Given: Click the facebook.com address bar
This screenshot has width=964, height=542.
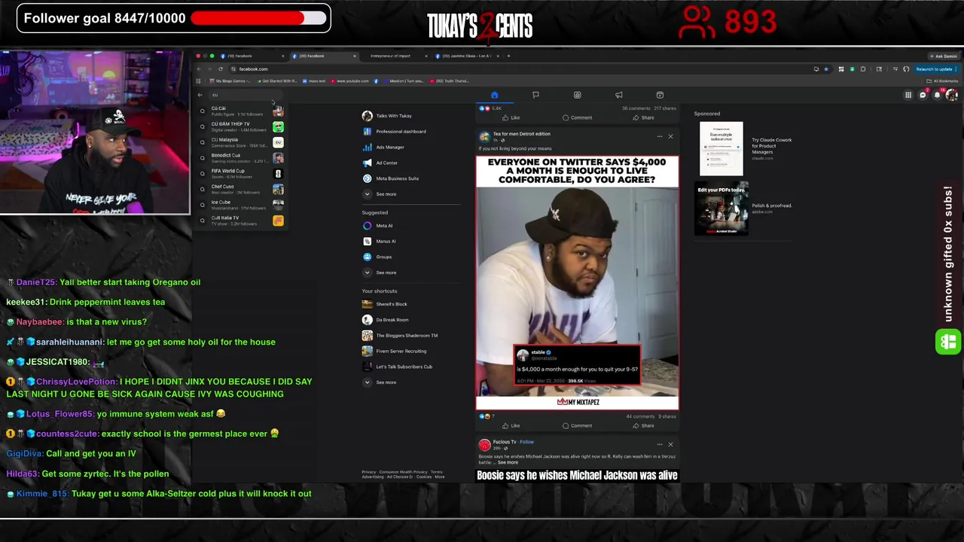Looking at the screenshot, I should click(520, 69).
